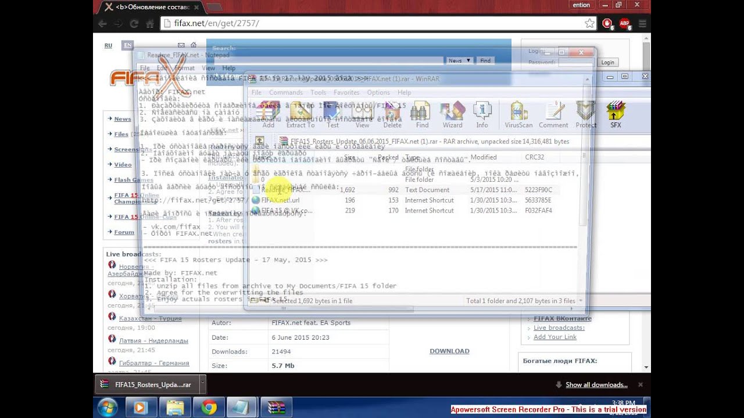Open the Video link in site sidebar
Viewport: 744px width, 418px height.
123,164
